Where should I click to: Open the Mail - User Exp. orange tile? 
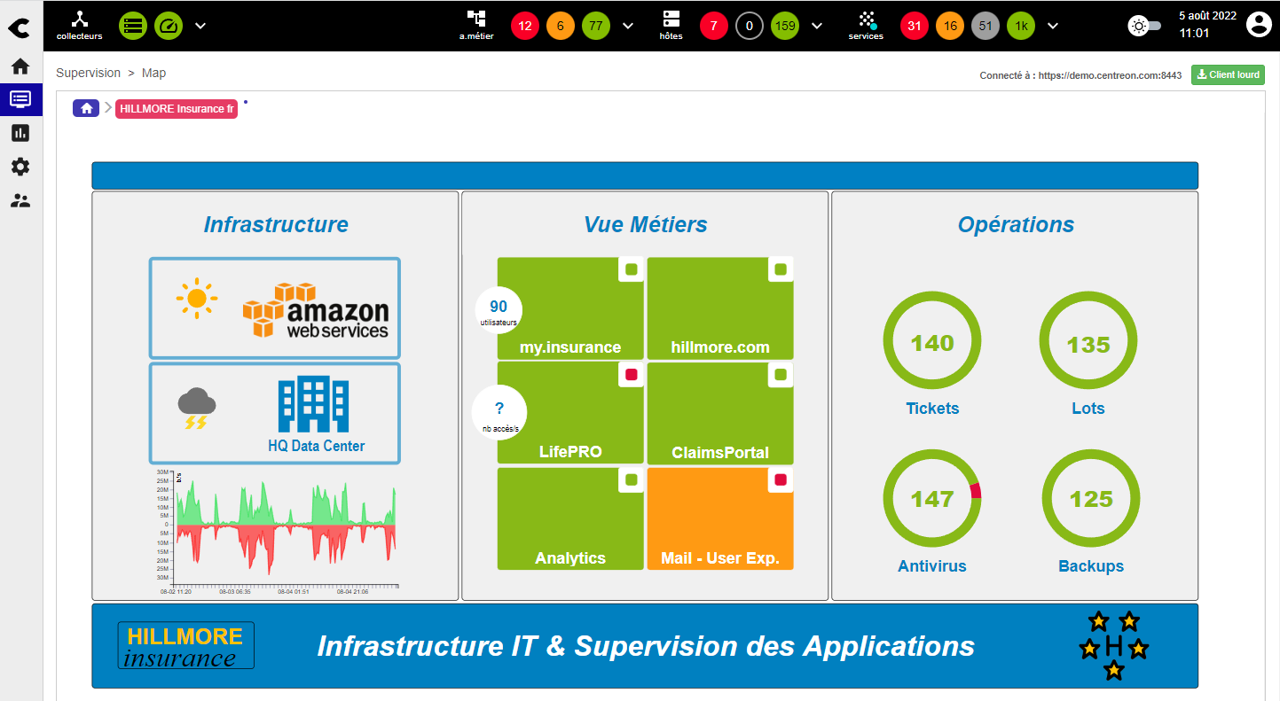coord(720,518)
